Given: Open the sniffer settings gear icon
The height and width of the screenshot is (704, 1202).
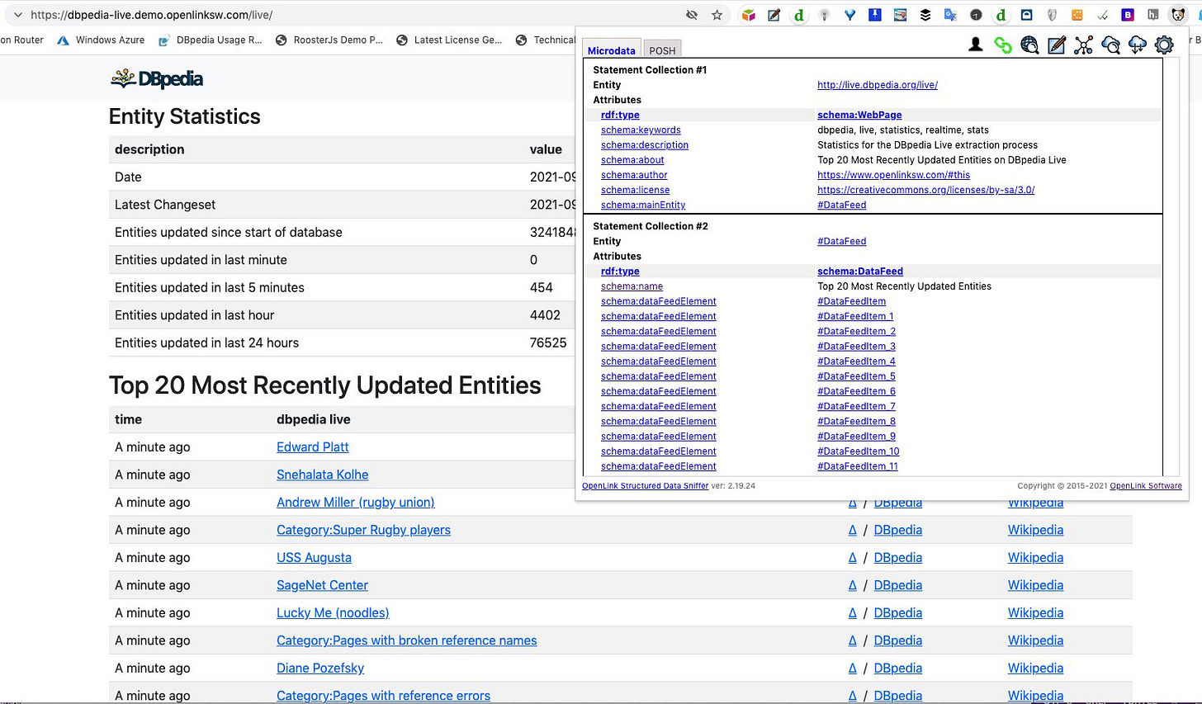Looking at the screenshot, I should pos(1164,45).
